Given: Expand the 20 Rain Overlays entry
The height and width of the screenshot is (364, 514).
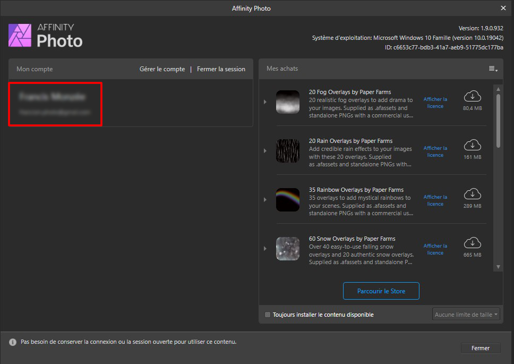Looking at the screenshot, I should coord(265,151).
